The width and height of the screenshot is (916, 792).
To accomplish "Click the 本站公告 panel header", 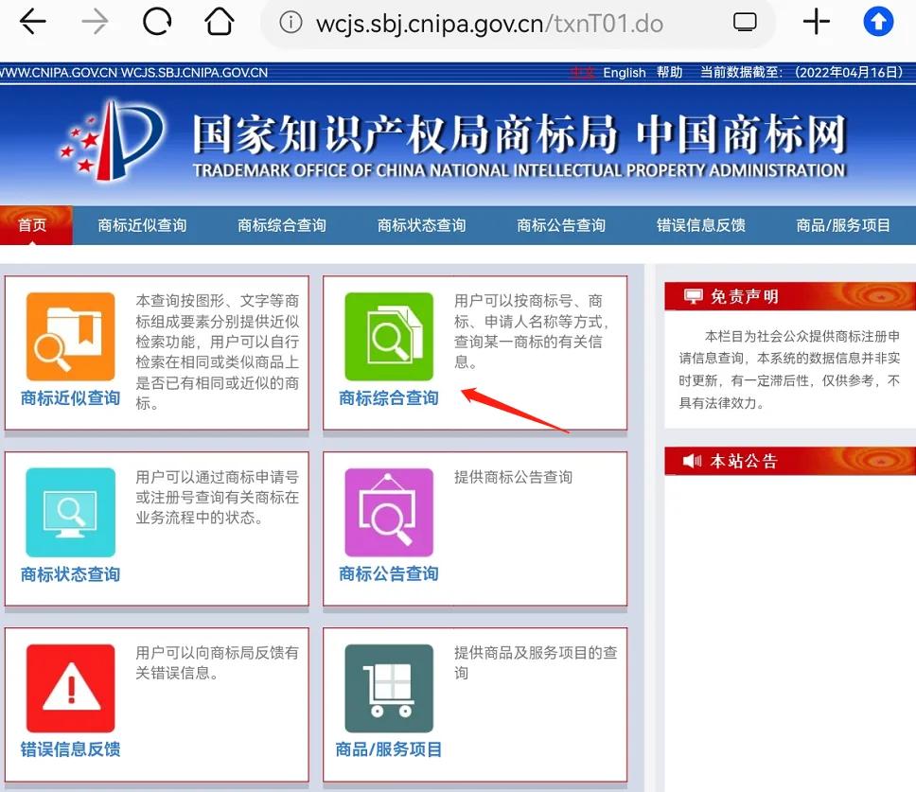I will pos(790,461).
